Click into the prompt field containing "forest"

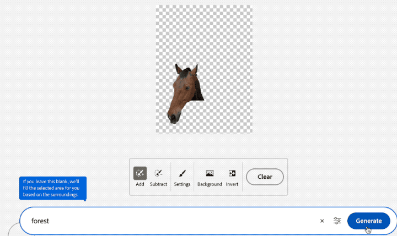165,221
